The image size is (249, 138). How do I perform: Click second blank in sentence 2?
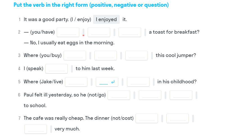tap(99, 32)
